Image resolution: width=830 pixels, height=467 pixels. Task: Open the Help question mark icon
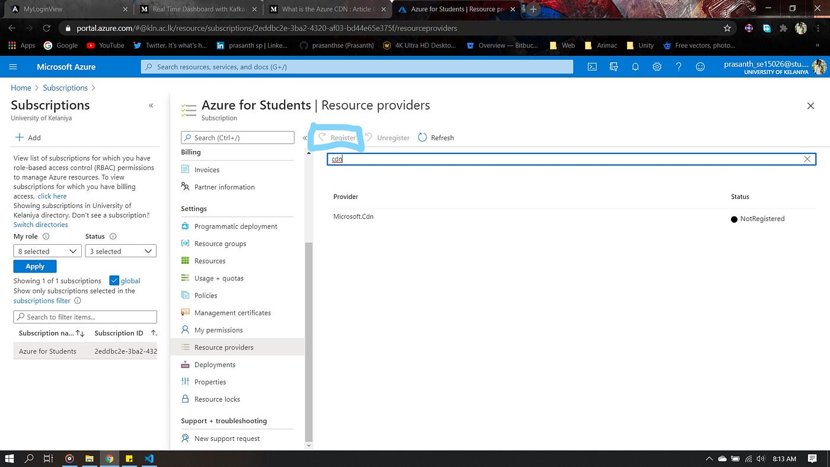tap(679, 67)
